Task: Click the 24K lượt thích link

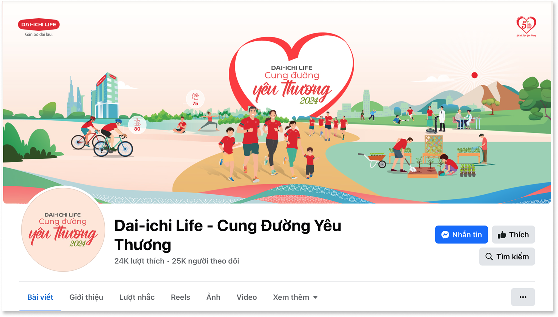Action: click(x=139, y=261)
